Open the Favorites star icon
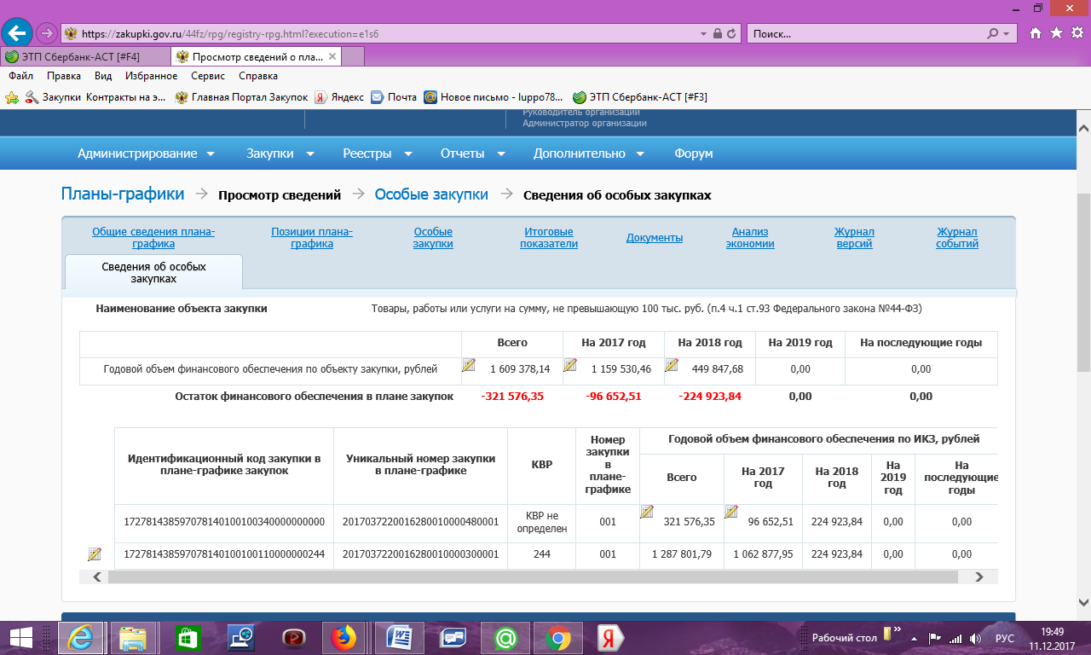This screenshot has height=655, width=1091. coord(1056,33)
